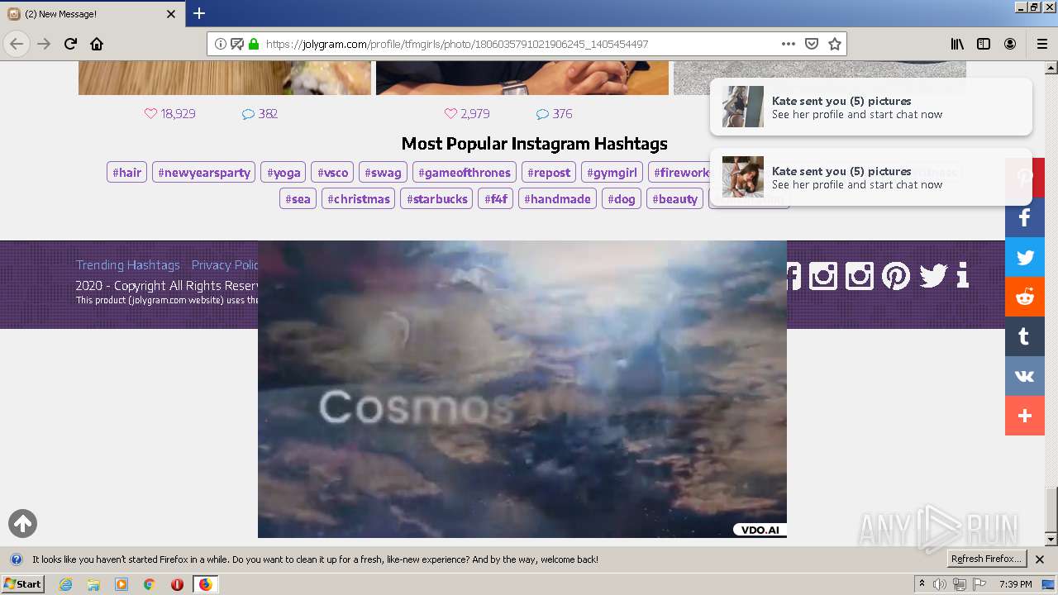The image size is (1058, 595).
Task: Dismiss the Firefox refresh notification bar
Action: (x=1040, y=559)
